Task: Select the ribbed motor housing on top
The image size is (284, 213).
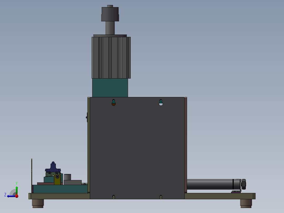Action: pos(111,58)
